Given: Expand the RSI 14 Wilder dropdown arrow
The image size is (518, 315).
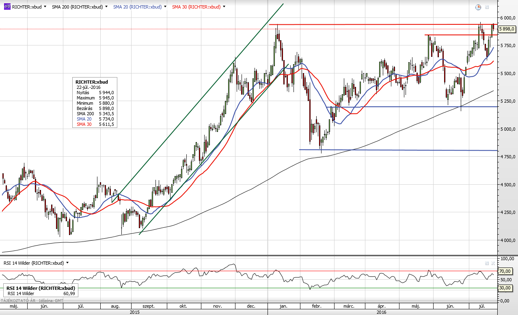Looking at the screenshot, I should 67,263.
